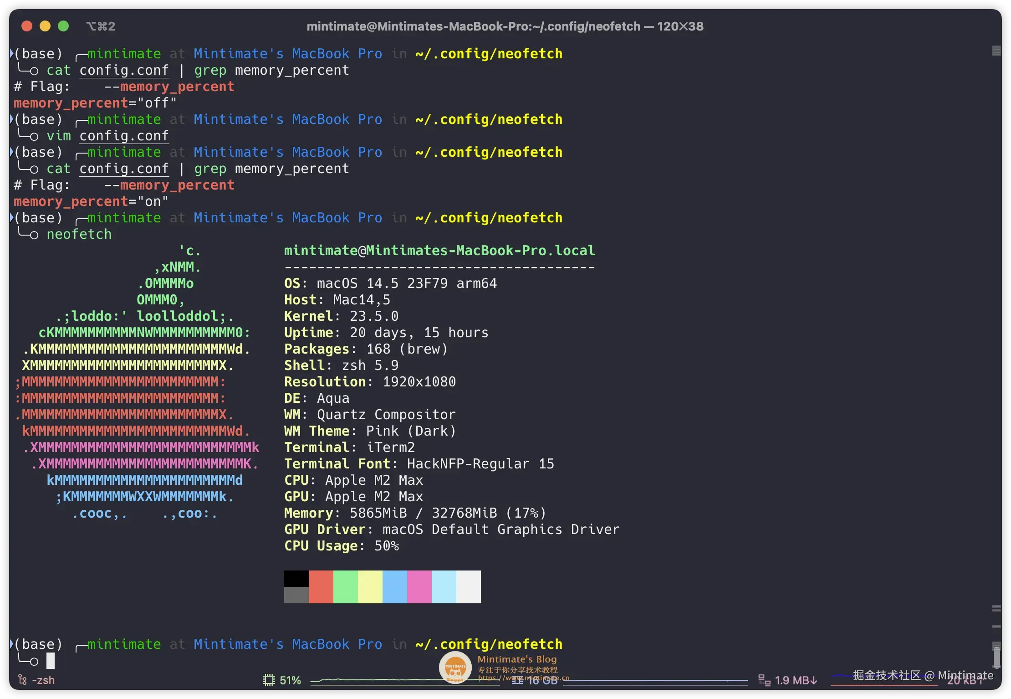Pick the pink color block in neofetch palette
1011x699 pixels.
tap(419, 587)
